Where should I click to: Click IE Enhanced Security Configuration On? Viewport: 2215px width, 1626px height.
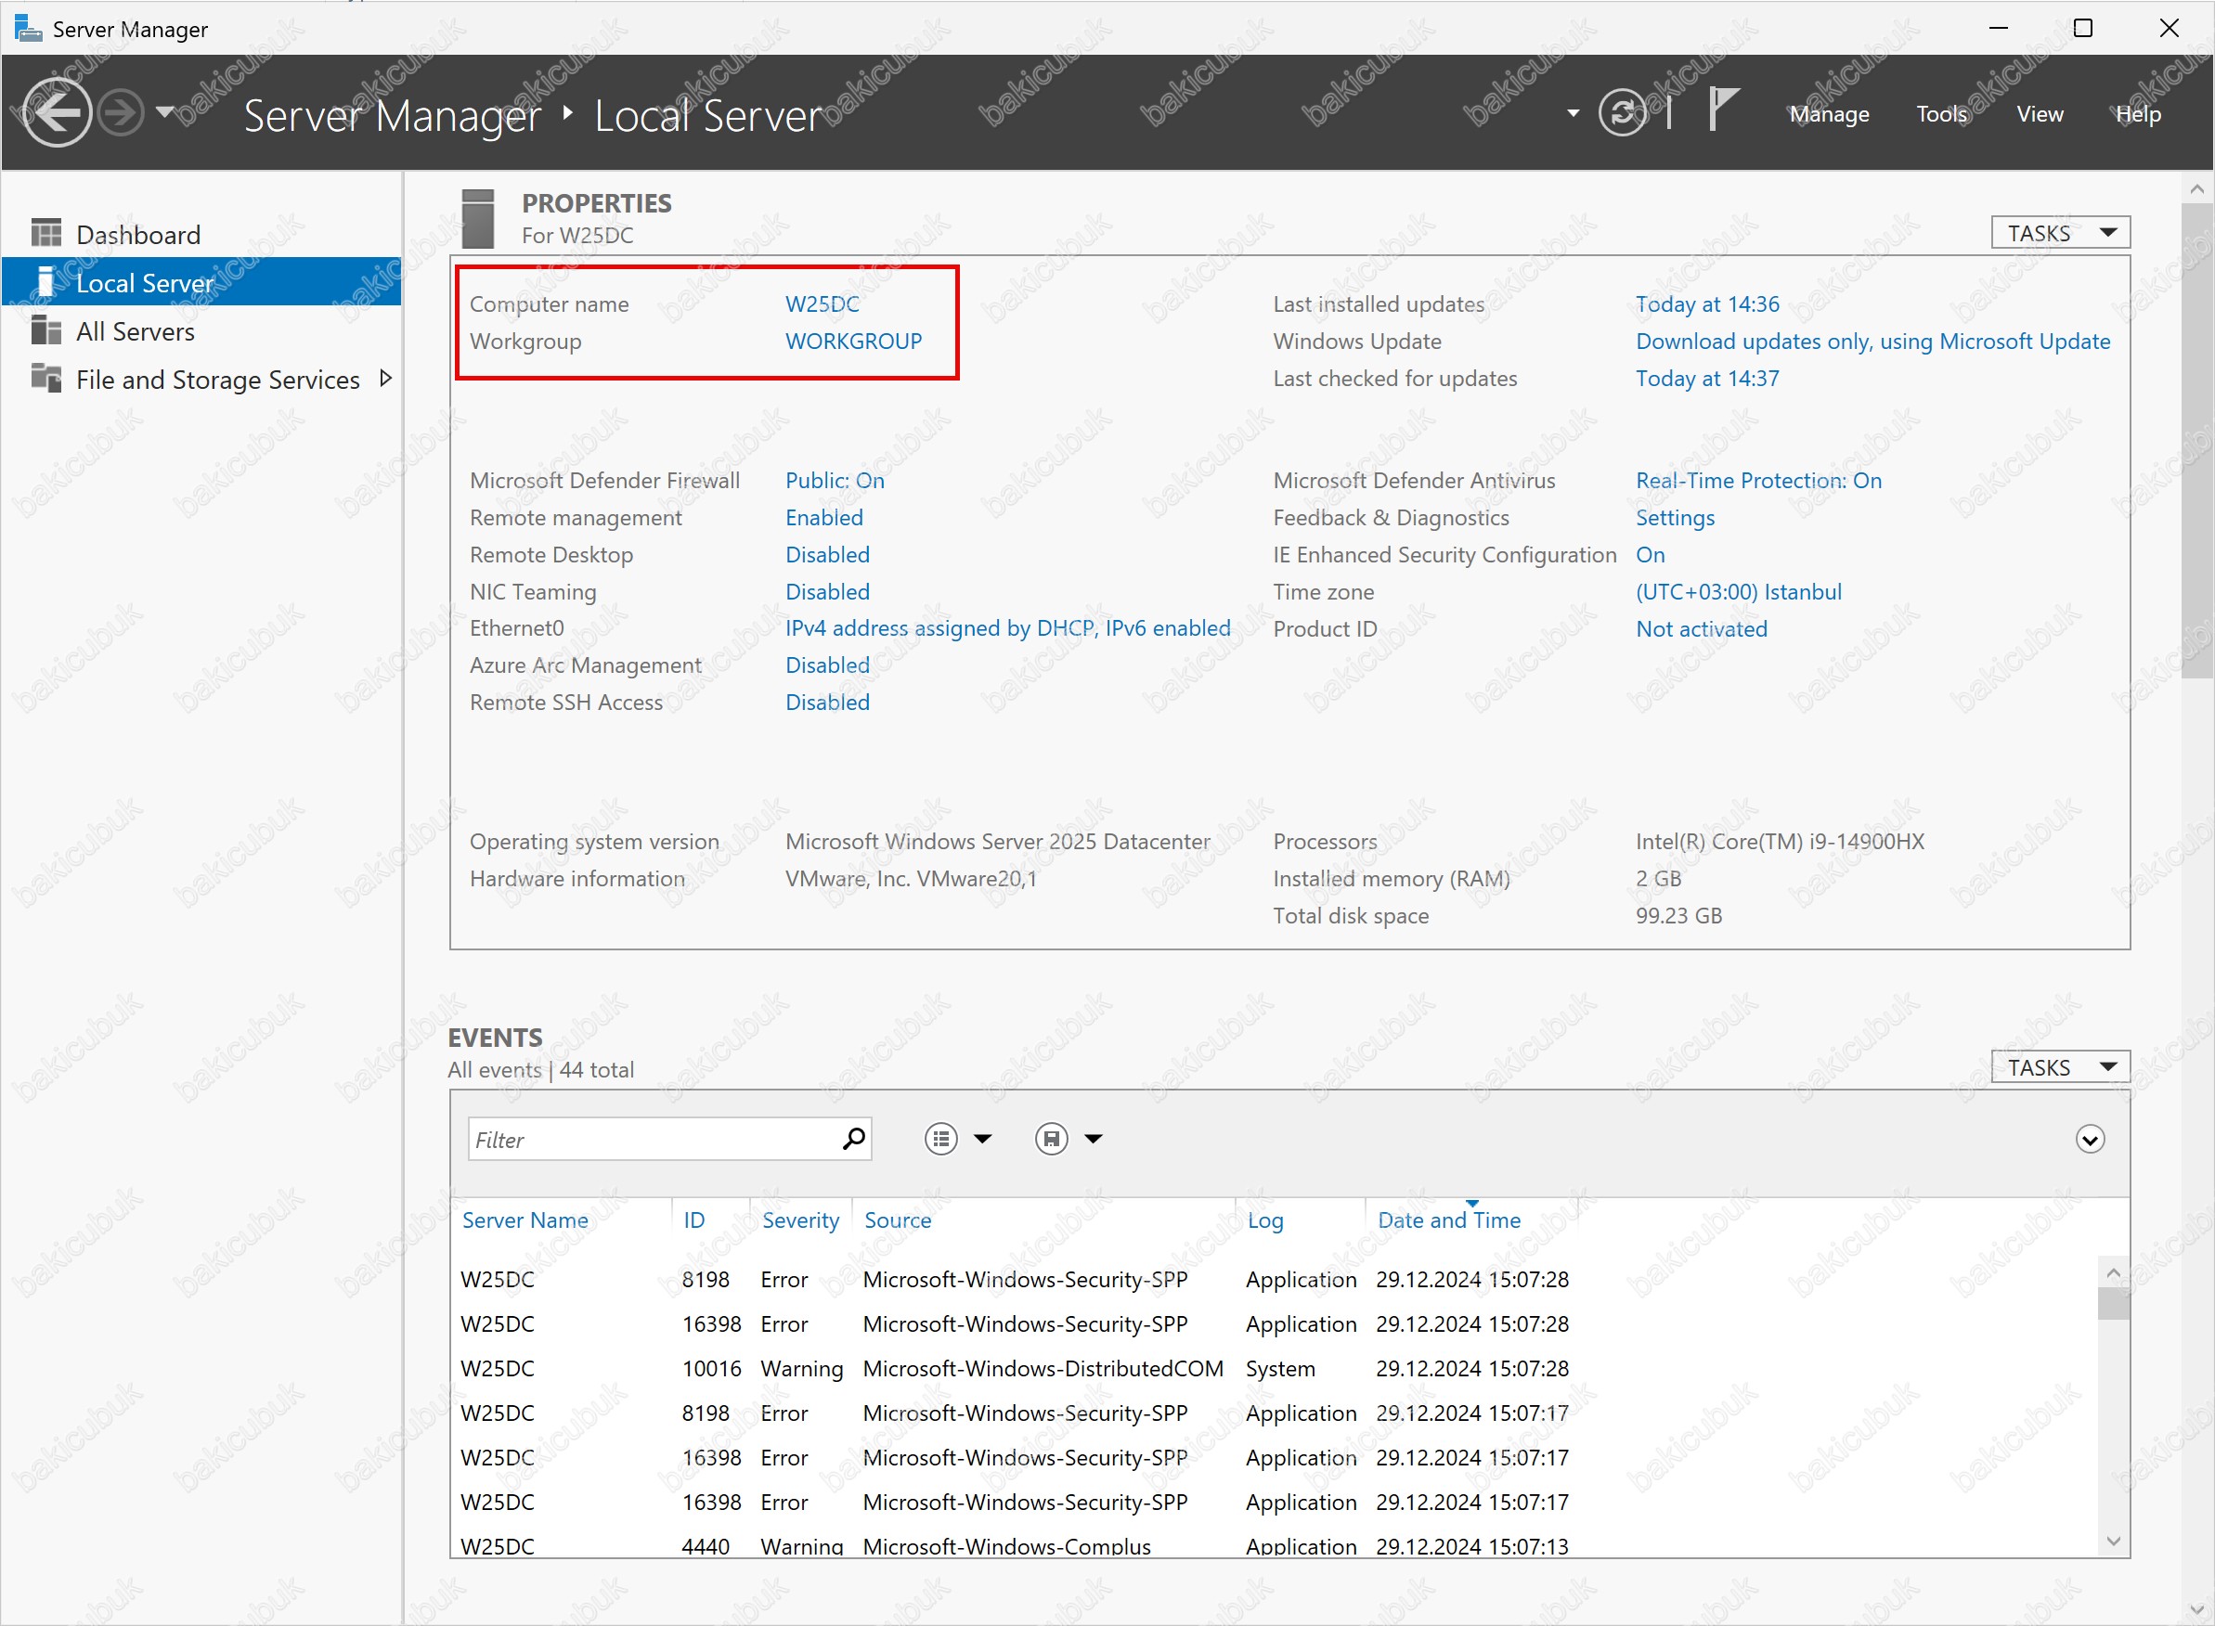point(1650,554)
